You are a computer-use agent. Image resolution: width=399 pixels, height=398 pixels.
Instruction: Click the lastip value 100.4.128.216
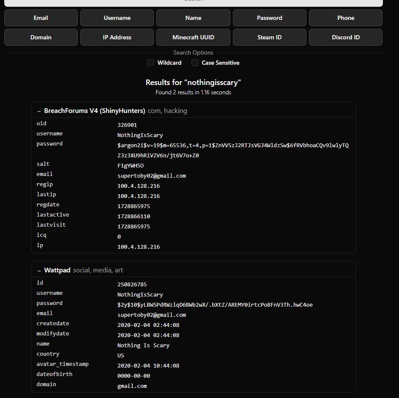(139, 196)
